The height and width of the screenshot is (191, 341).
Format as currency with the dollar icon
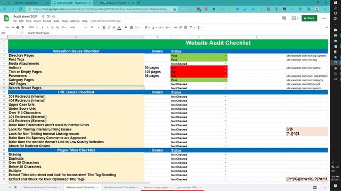(x=43, y=28)
